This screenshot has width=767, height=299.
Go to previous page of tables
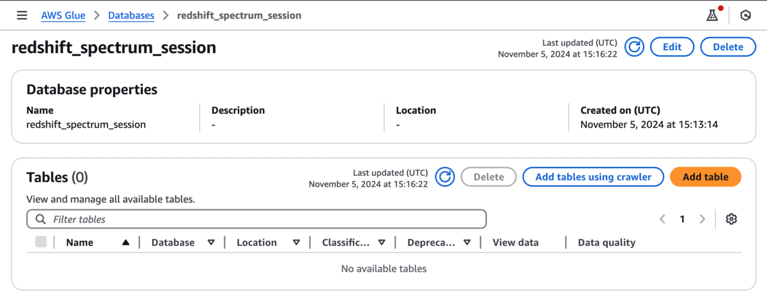click(x=662, y=219)
